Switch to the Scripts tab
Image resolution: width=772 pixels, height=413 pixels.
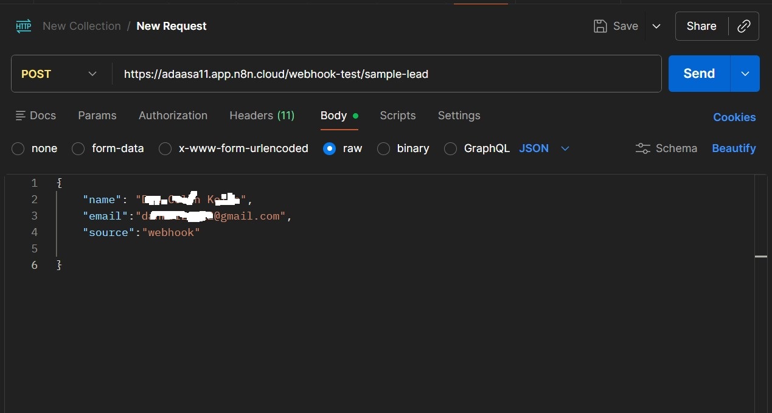pyautogui.click(x=398, y=116)
